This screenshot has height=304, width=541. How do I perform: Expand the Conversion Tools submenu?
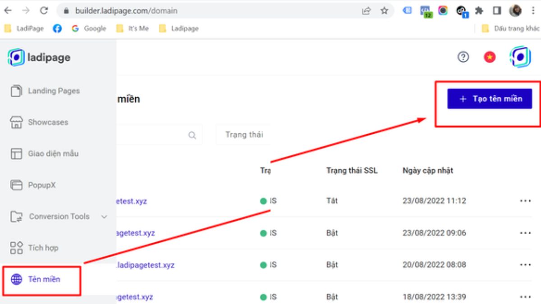pyautogui.click(x=104, y=217)
